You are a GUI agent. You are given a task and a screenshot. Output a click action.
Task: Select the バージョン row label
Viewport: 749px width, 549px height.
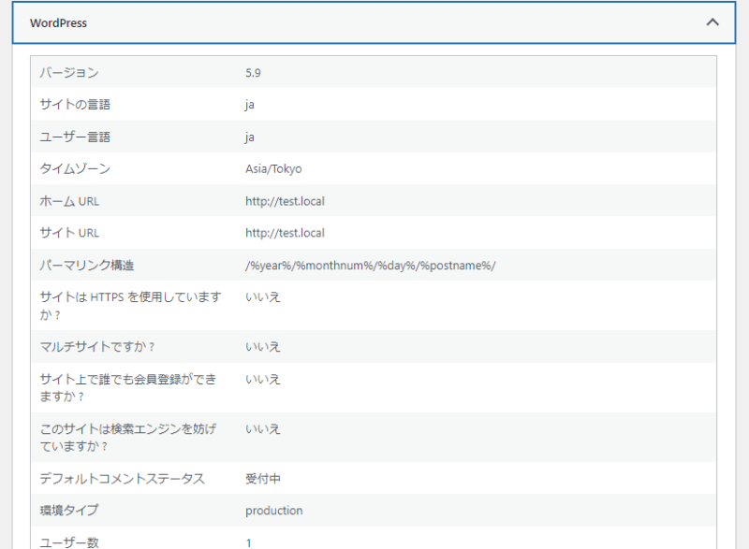(x=69, y=73)
